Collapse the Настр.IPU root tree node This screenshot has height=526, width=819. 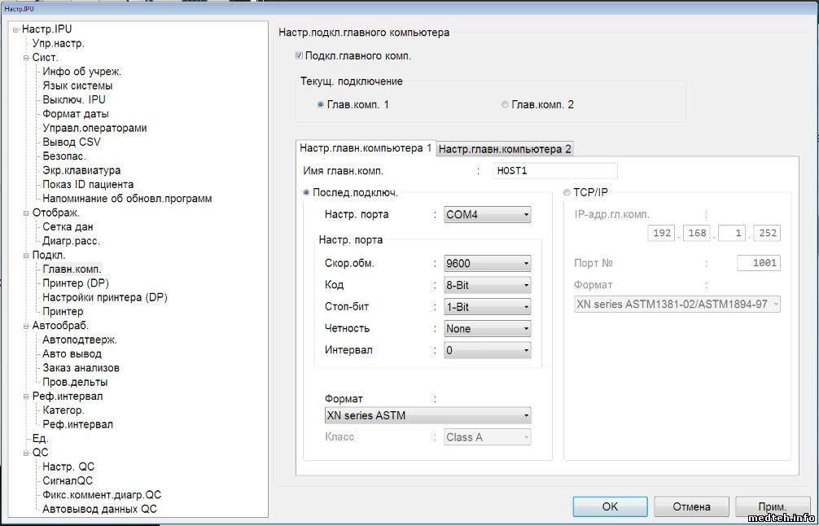pos(15,30)
